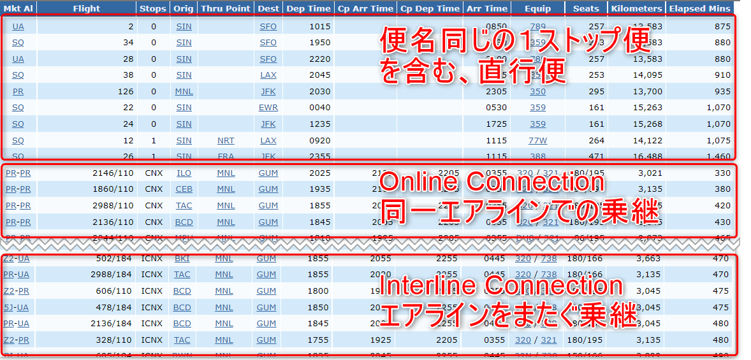
Task: Open the SQ airline link for flight 38
Action: coord(18,75)
